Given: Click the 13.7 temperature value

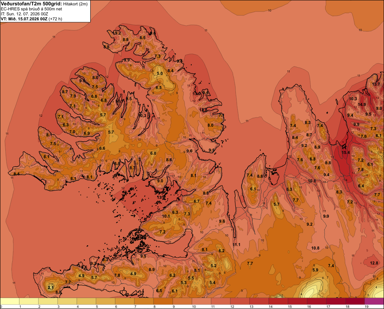Looking at the screenshot, I should [376, 84].
